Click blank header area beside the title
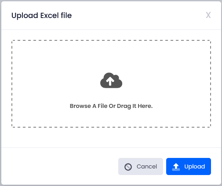This screenshot has height=186, width=222. [x=138, y=15]
